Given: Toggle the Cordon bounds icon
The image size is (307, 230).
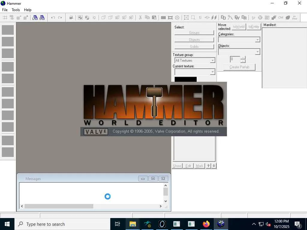Looking at the screenshot, I should [170, 18].
